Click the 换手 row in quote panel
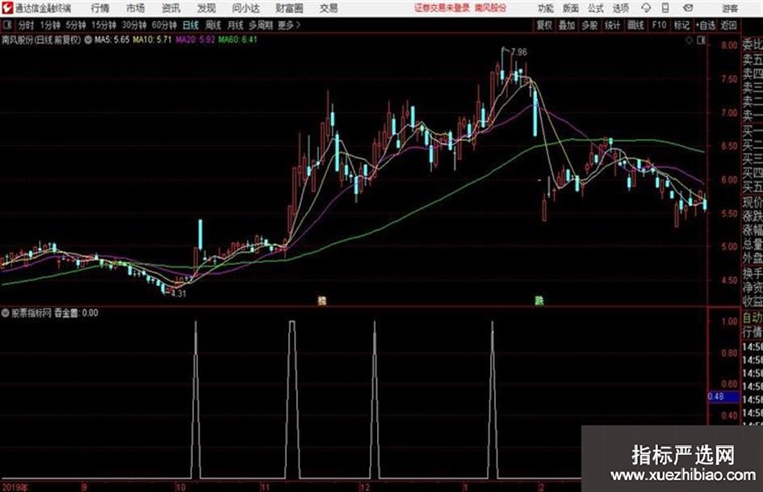The height and width of the screenshot is (492, 763). pyautogui.click(x=753, y=273)
